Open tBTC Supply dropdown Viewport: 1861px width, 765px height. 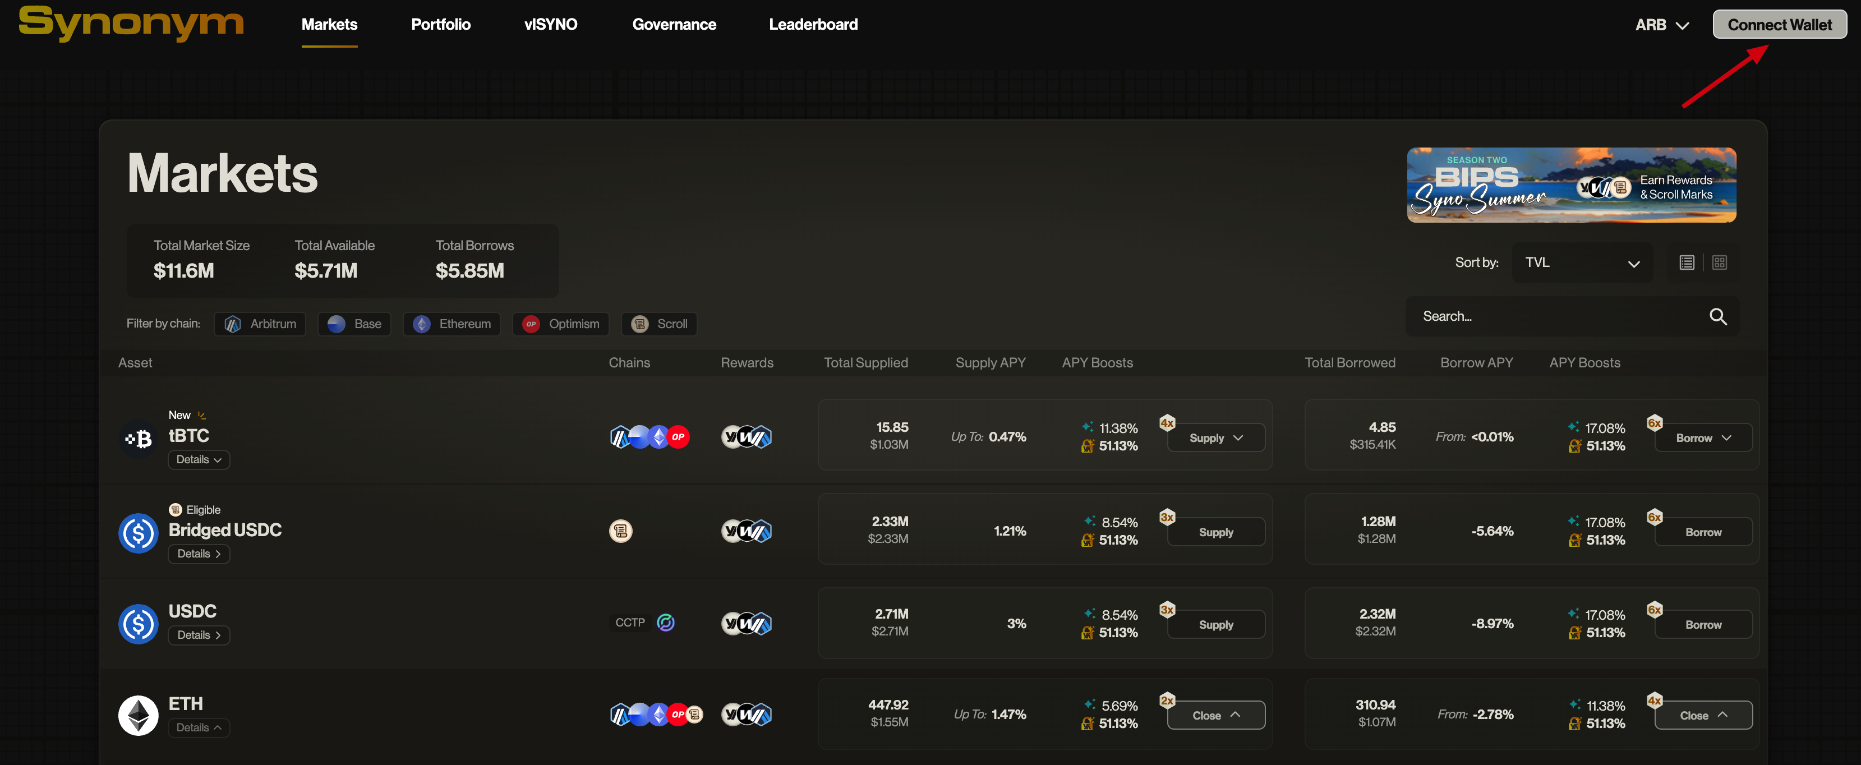(1216, 439)
